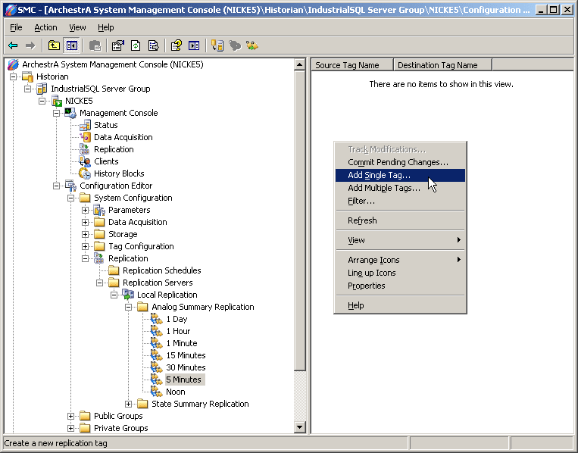Click the Management Console node icon
This screenshot has height=453, width=578.
70,113
